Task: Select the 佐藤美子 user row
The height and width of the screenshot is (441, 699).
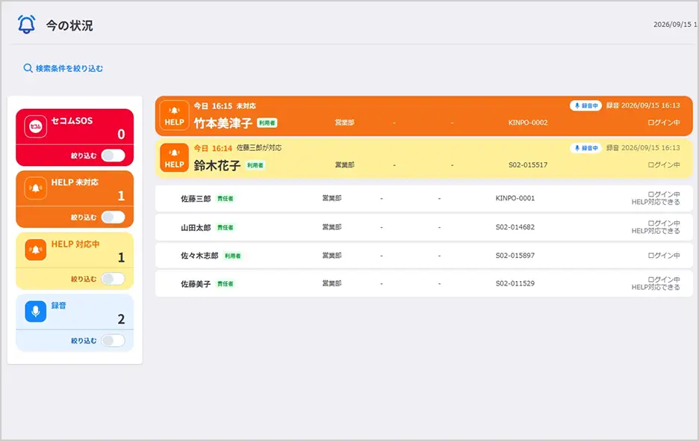Action: [424, 283]
